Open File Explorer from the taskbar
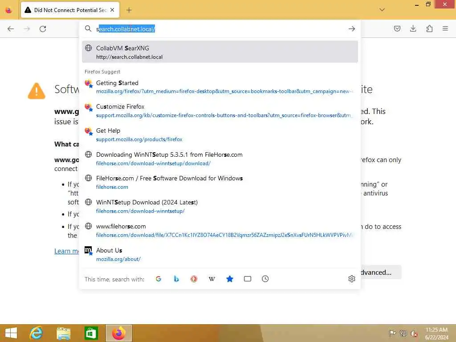 point(63,333)
